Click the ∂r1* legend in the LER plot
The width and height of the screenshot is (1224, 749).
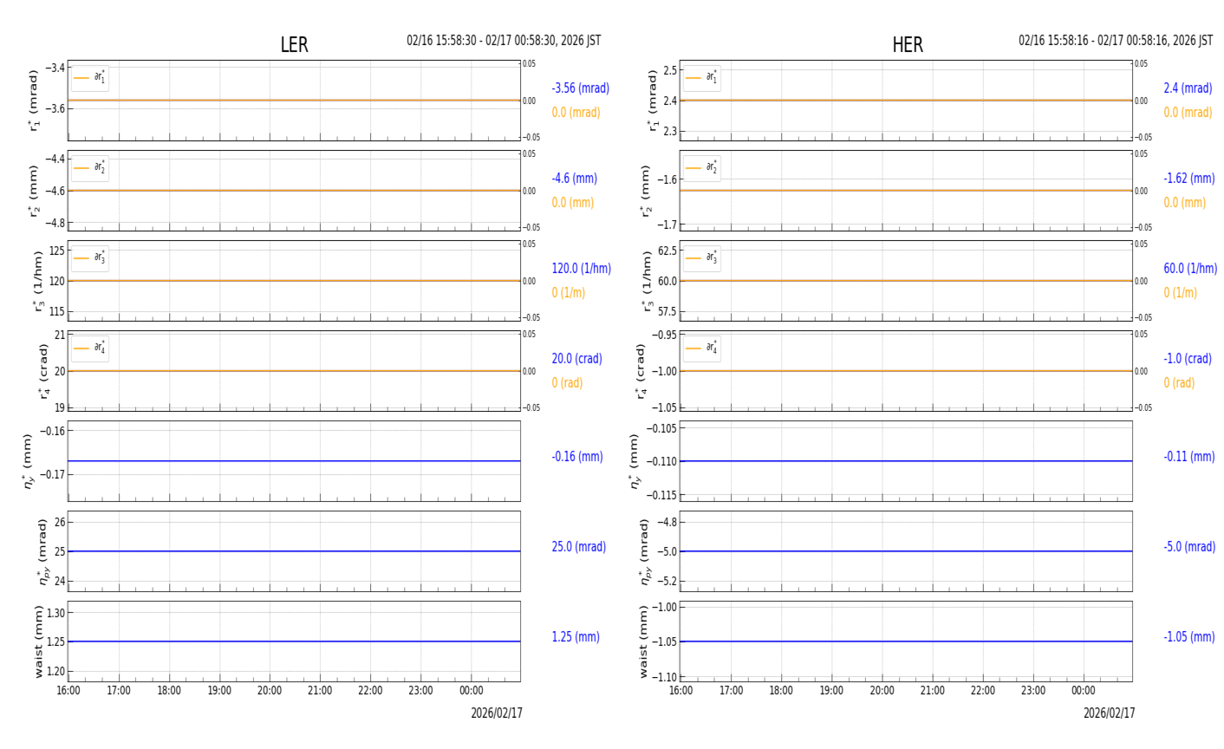pyautogui.click(x=90, y=78)
